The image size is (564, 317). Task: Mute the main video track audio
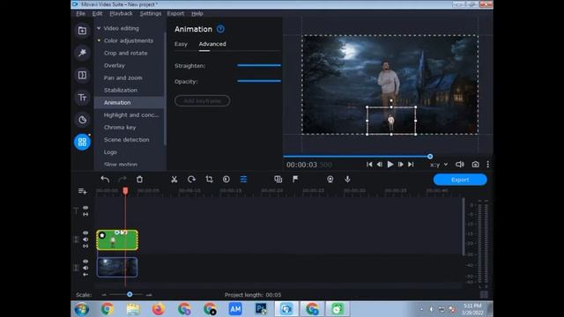pyautogui.click(x=85, y=268)
